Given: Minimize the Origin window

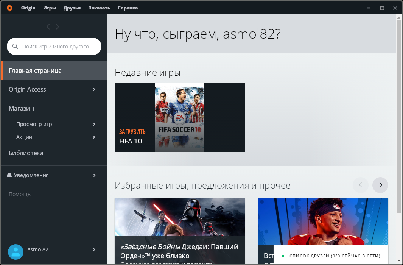Looking at the screenshot, I should [368, 8].
